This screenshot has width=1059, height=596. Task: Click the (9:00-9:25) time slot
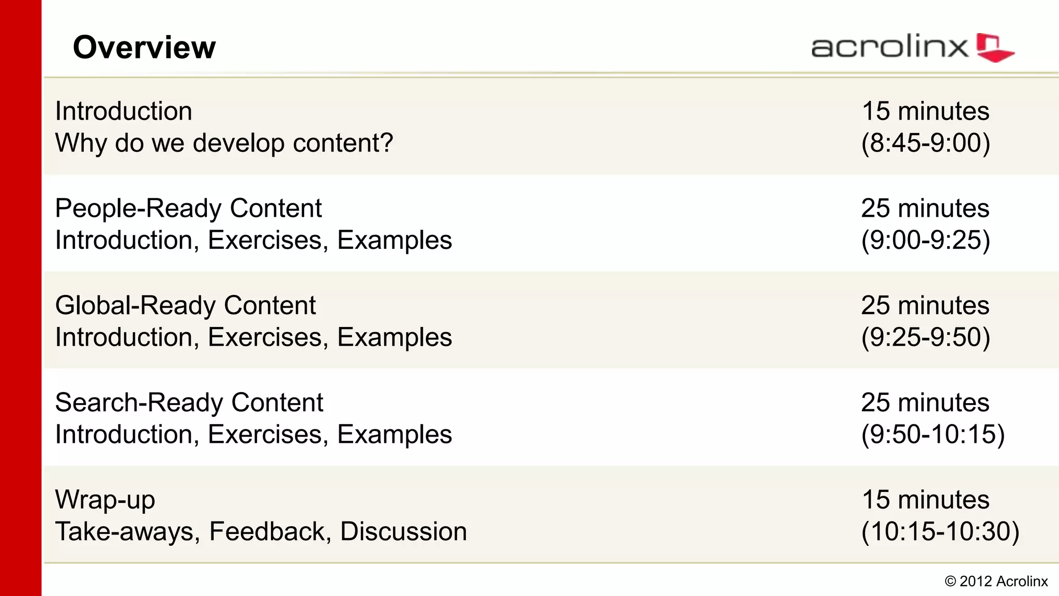(926, 241)
